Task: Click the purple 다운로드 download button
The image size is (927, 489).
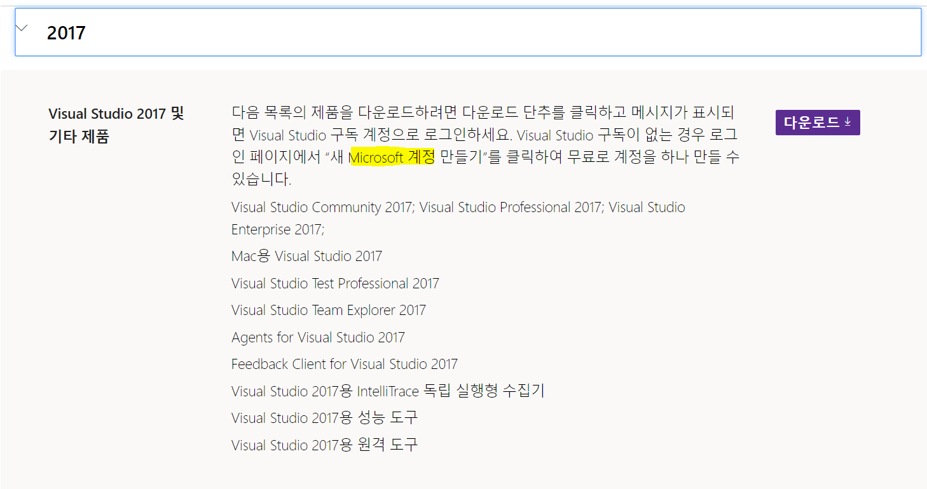Action: (818, 123)
